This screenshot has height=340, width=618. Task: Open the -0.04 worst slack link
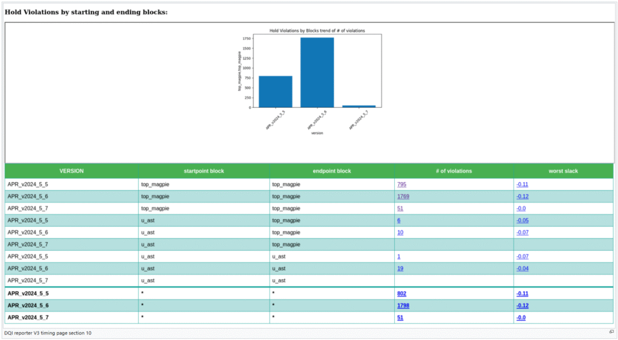pos(522,269)
